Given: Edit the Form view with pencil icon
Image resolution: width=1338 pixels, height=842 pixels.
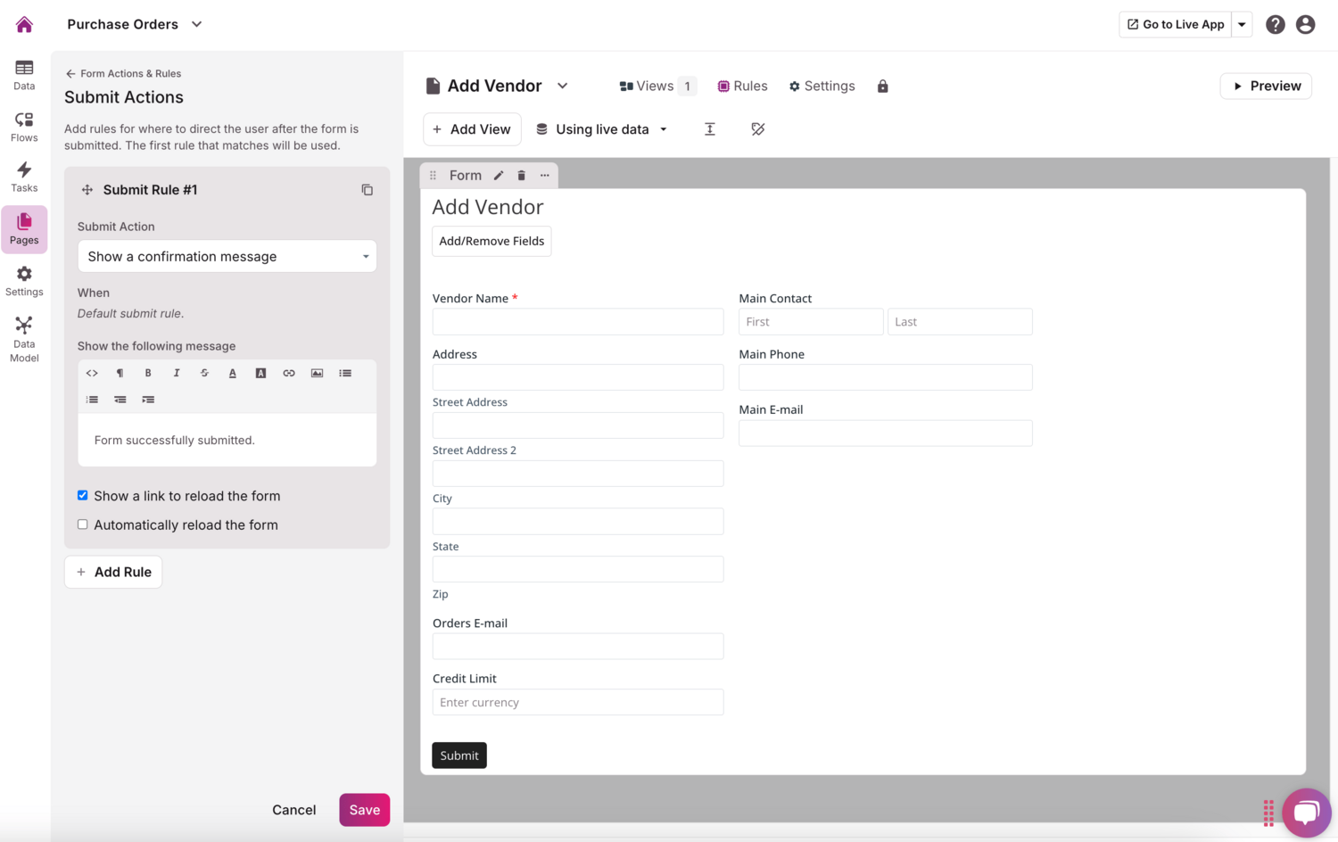Looking at the screenshot, I should (499, 176).
